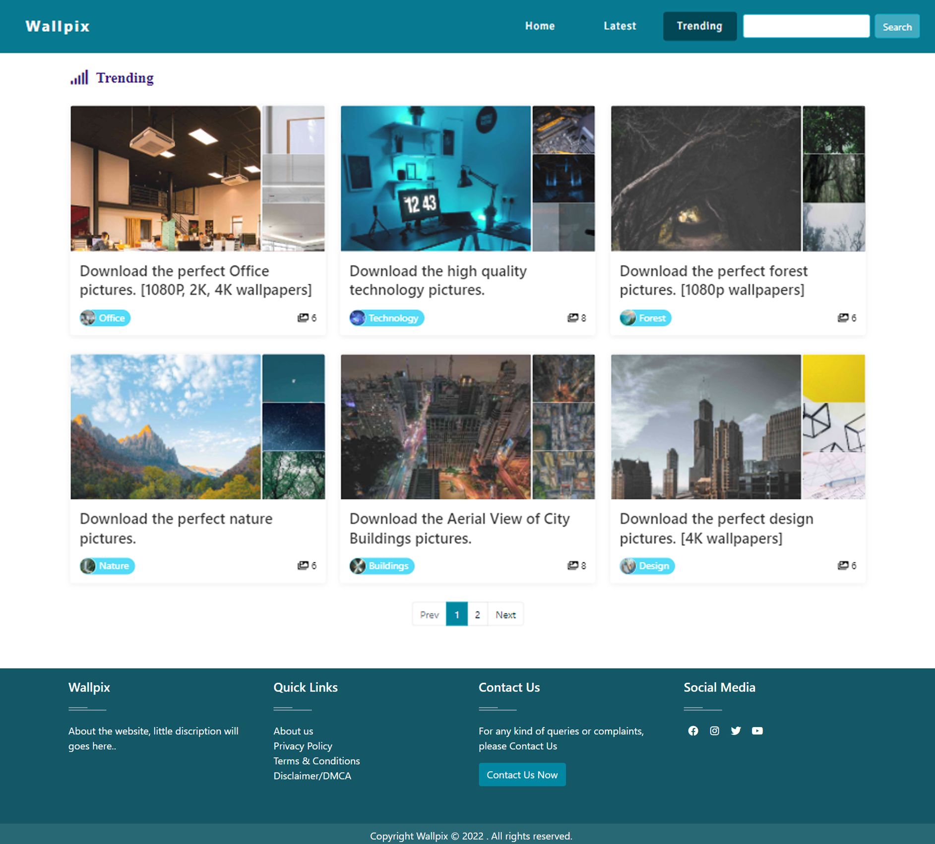Open the design skyscraper main thumbnail
This screenshot has width=935, height=844.
(x=706, y=426)
